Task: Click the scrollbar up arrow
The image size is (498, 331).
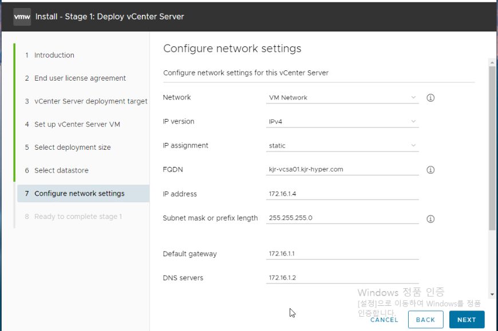Action: pyautogui.click(x=492, y=62)
